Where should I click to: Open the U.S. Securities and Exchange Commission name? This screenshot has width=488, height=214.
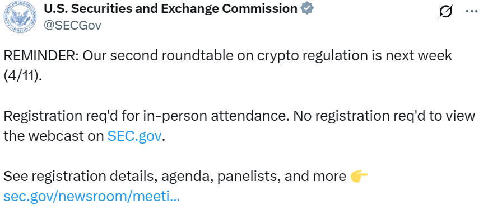click(170, 9)
